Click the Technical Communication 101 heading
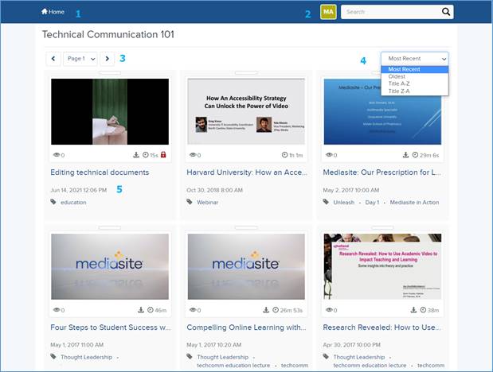The width and height of the screenshot is (493, 372). (x=108, y=34)
